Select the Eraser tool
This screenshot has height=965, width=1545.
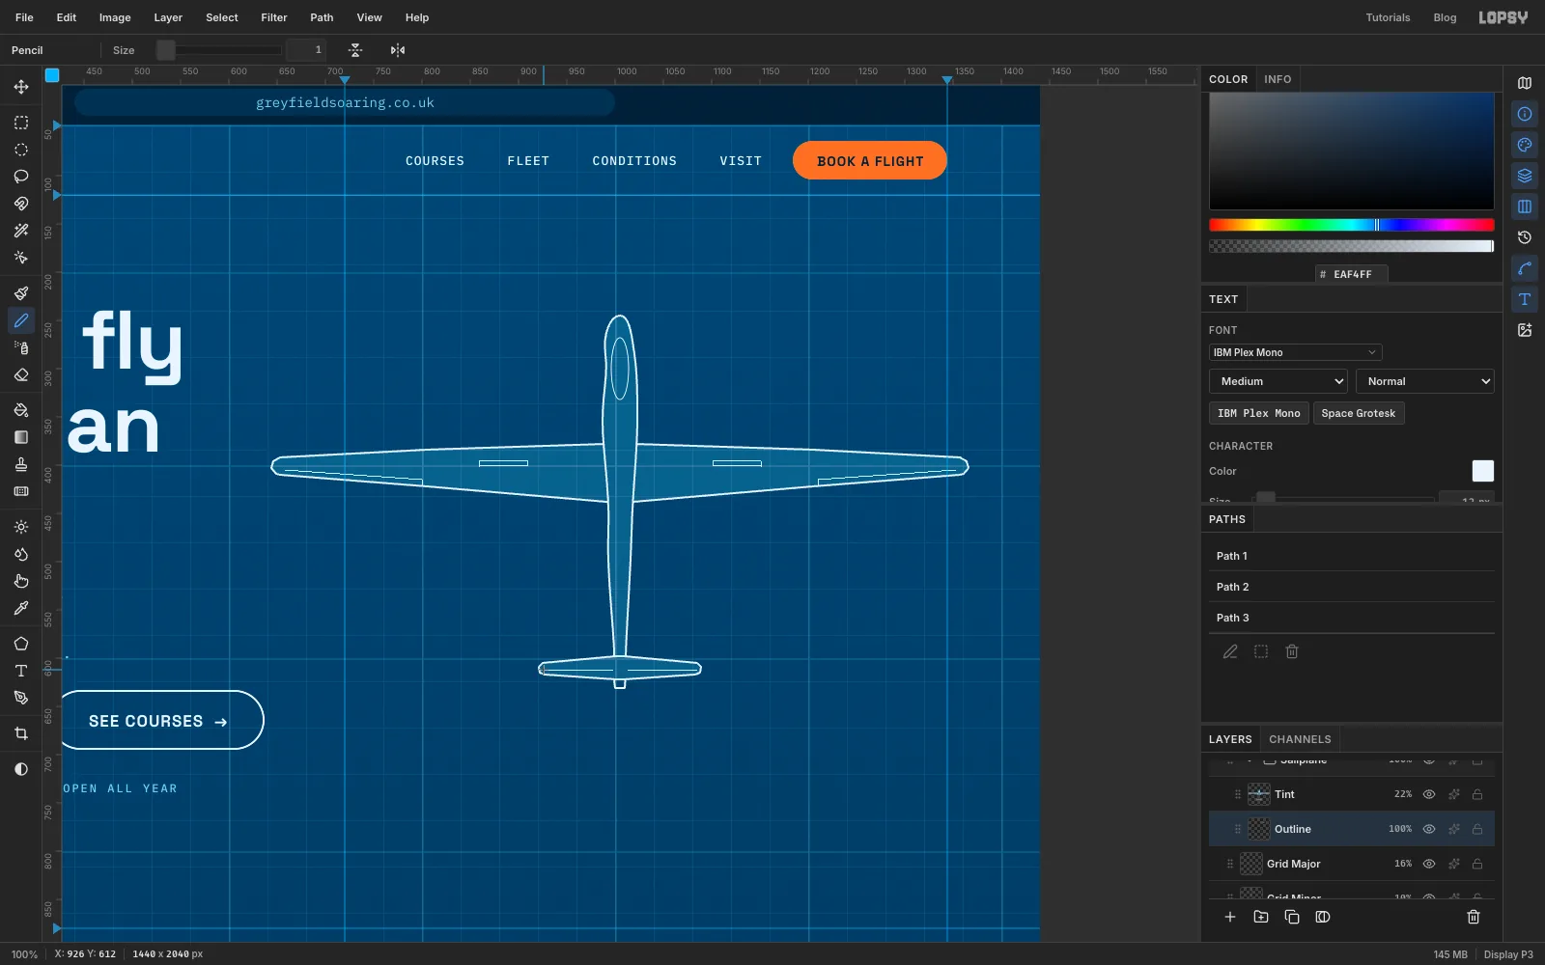[20, 375]
